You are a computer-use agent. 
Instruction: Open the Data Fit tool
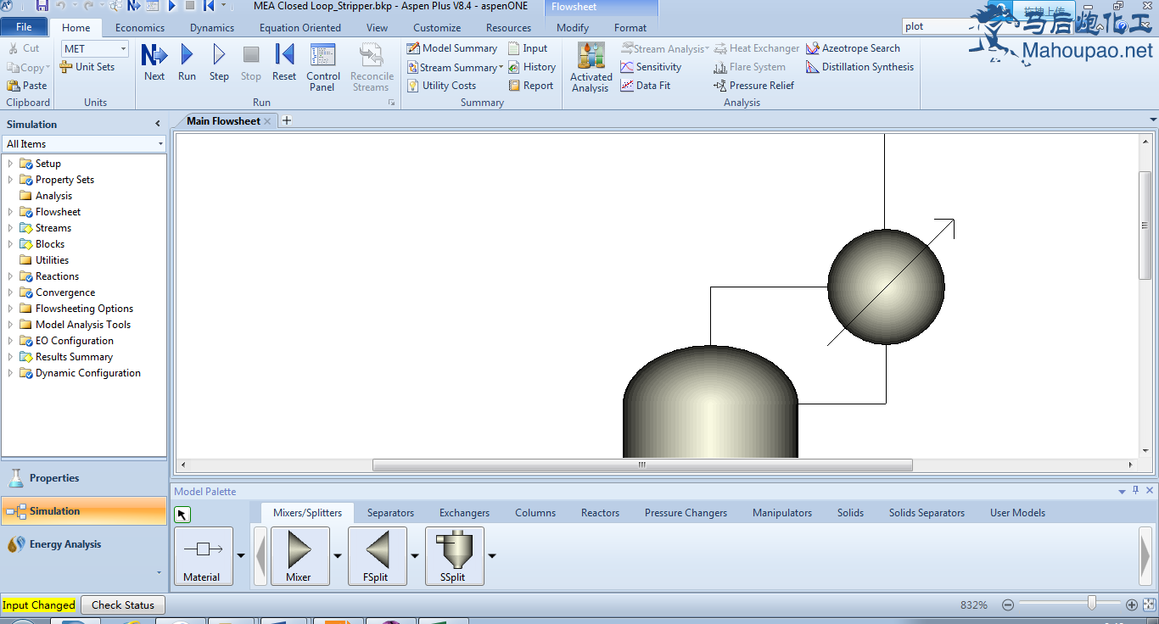(646, 86)
